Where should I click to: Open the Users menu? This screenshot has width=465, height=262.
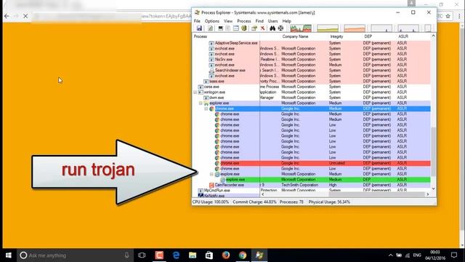point(273,21)
